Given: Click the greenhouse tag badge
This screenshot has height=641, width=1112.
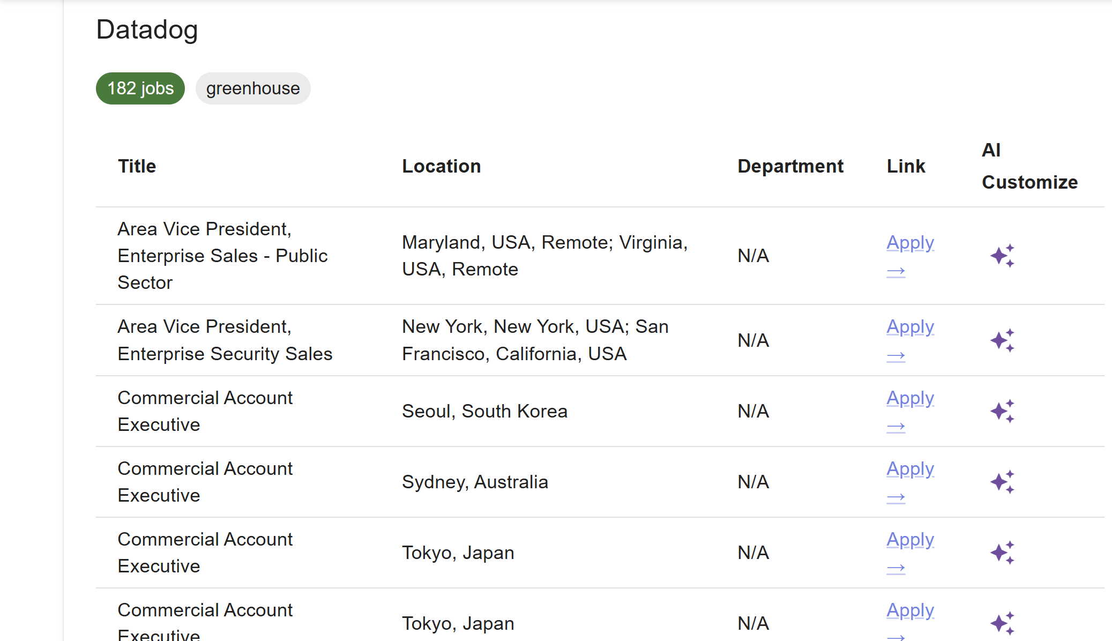Looking at the screenshot, I should 253,88.
